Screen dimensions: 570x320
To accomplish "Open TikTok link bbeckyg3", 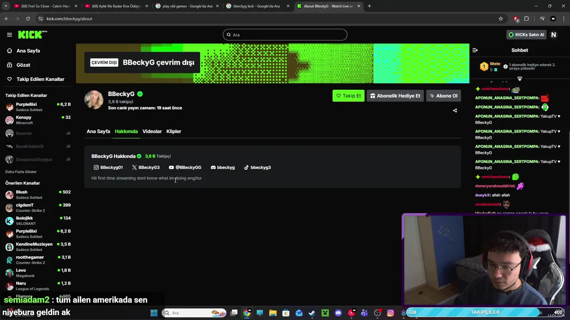I will 257,168.
